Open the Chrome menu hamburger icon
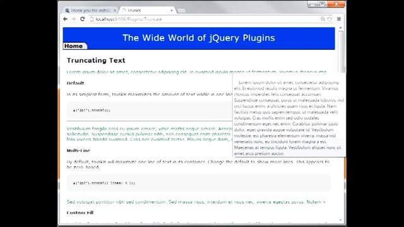Screen dimensions: 404x227 (339, 19)
